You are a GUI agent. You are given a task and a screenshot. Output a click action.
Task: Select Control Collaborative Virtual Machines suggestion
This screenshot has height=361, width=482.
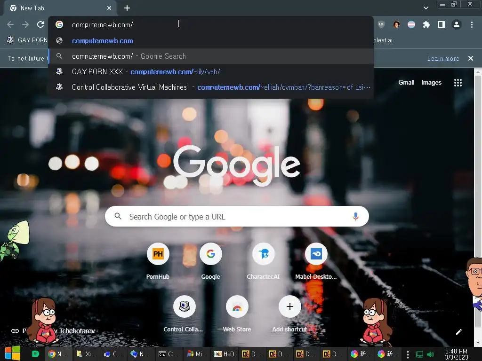(x=211, y=87)
